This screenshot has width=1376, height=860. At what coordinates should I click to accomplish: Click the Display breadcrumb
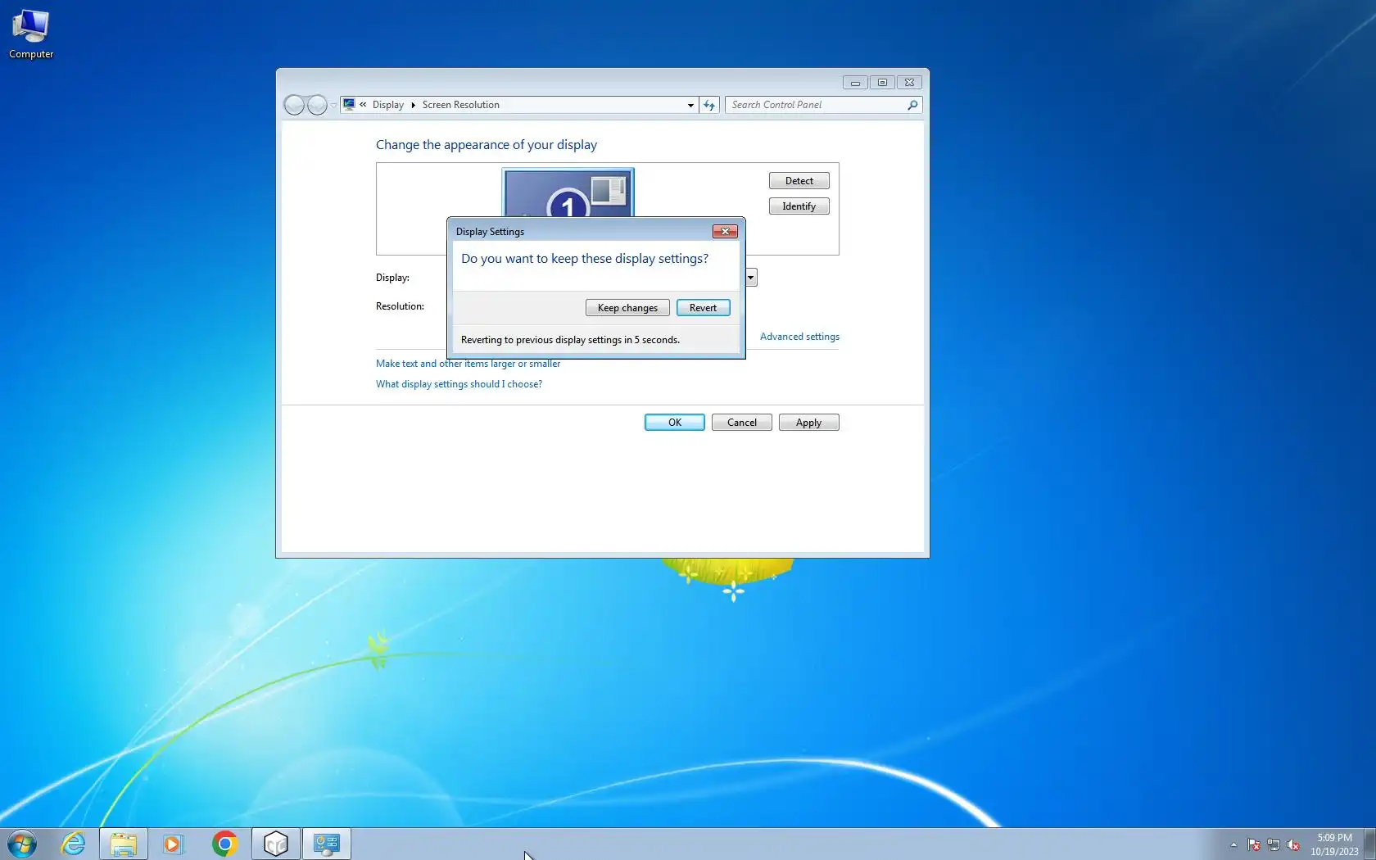point(388,105)
